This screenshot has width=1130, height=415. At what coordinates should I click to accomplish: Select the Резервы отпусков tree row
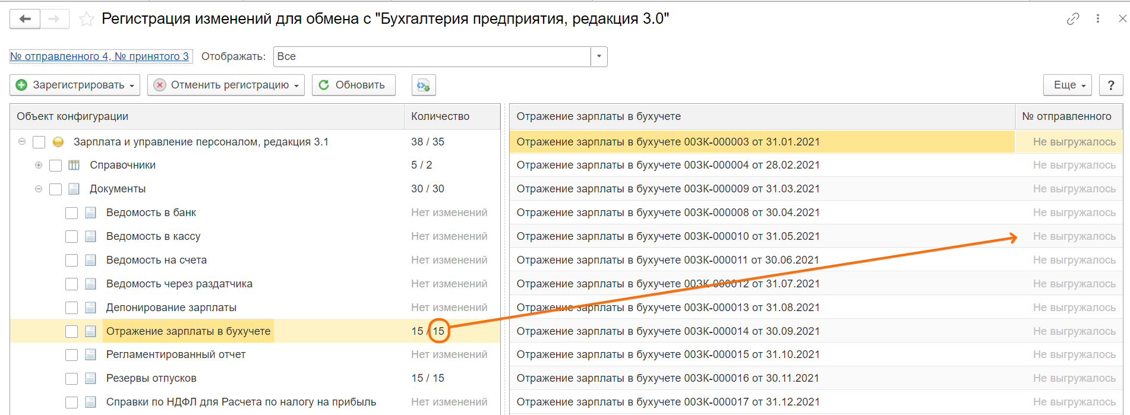pyautogui.click(x=255, y=378)
